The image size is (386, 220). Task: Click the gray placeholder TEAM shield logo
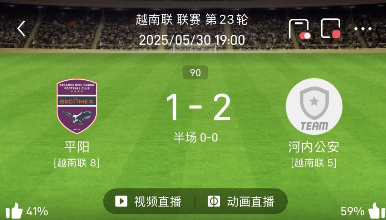point(314,106)
